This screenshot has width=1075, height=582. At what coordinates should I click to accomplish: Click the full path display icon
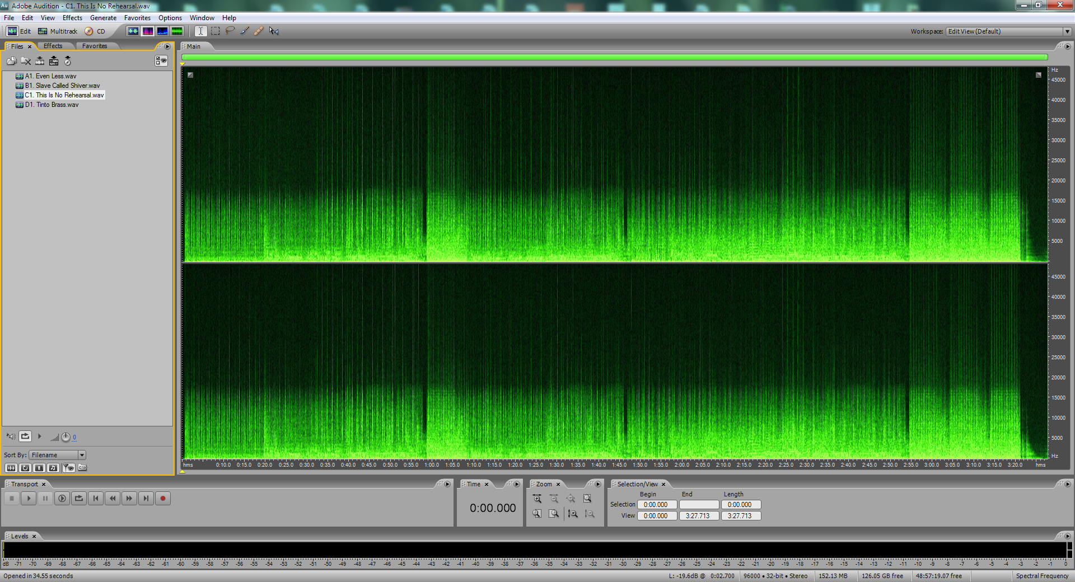(82, 467)
